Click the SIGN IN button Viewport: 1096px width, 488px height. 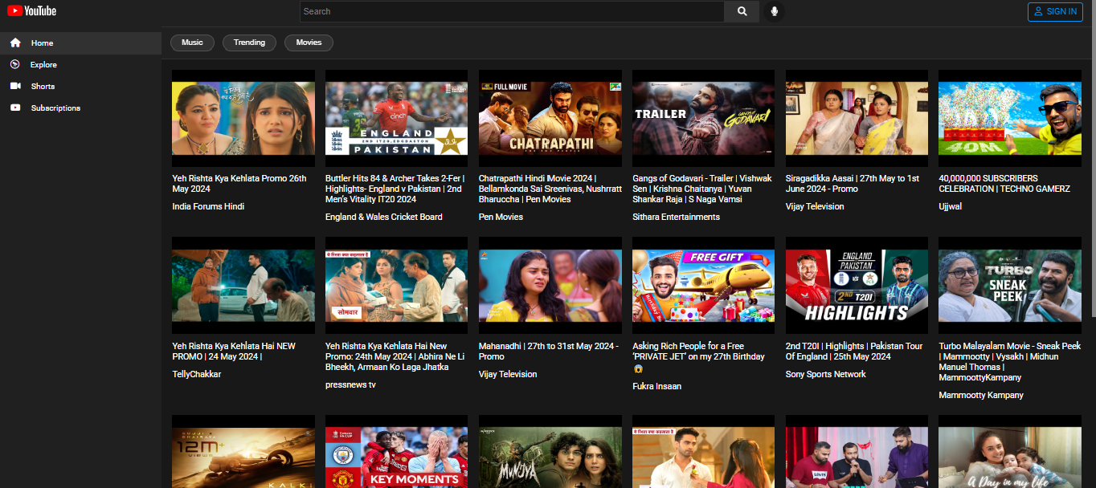1055,11
